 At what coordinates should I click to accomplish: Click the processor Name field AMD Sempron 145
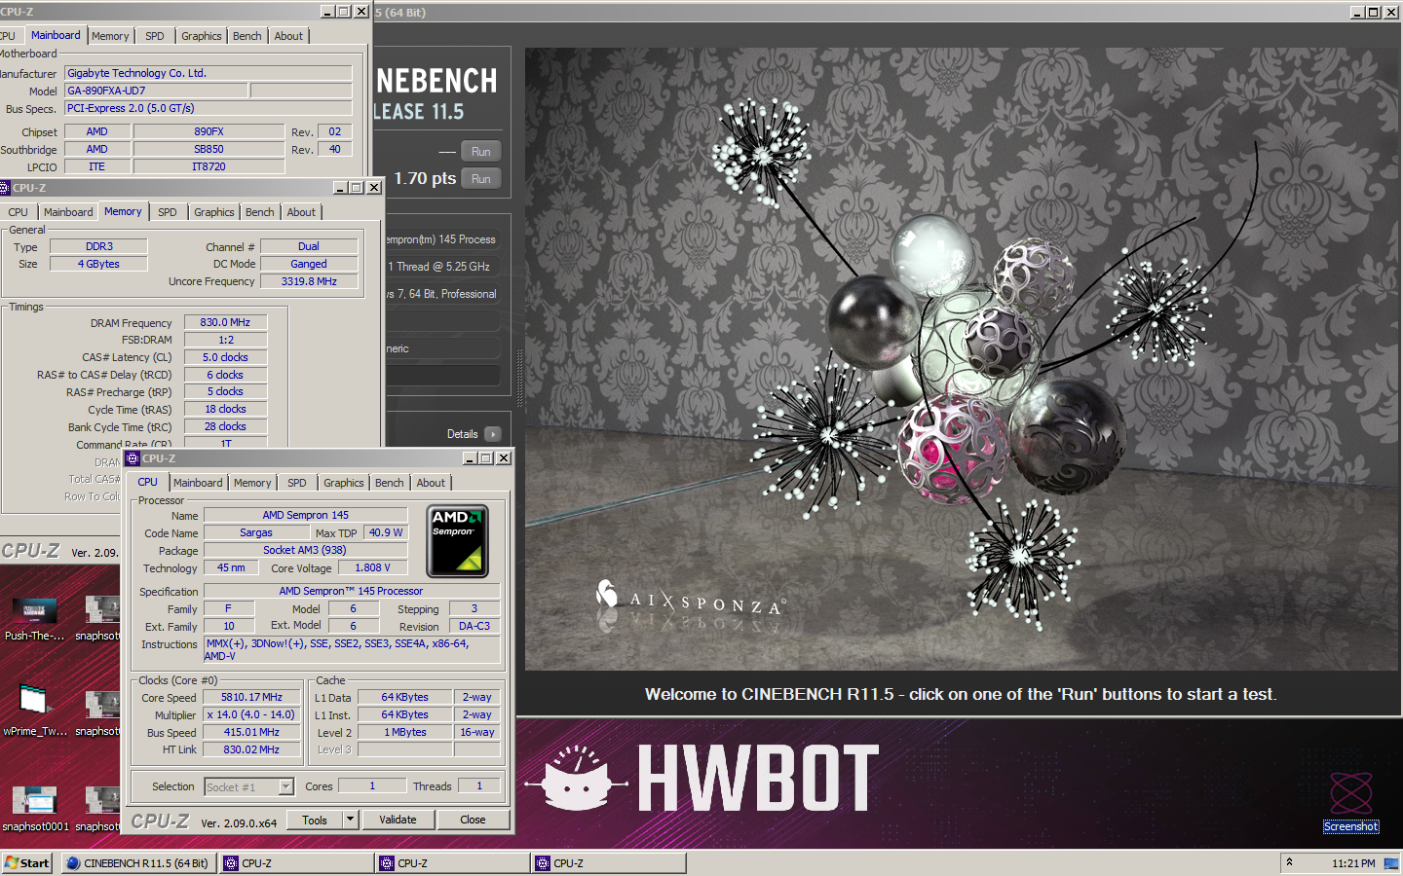[x=305, y=515]
